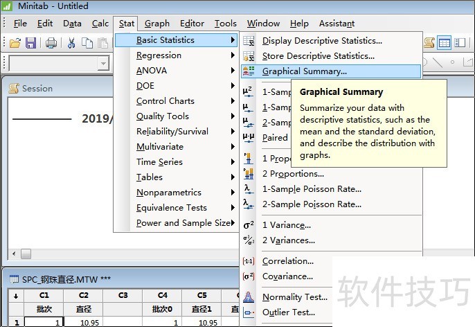Expand the Quality Tools submenu

tap(175, 116)
